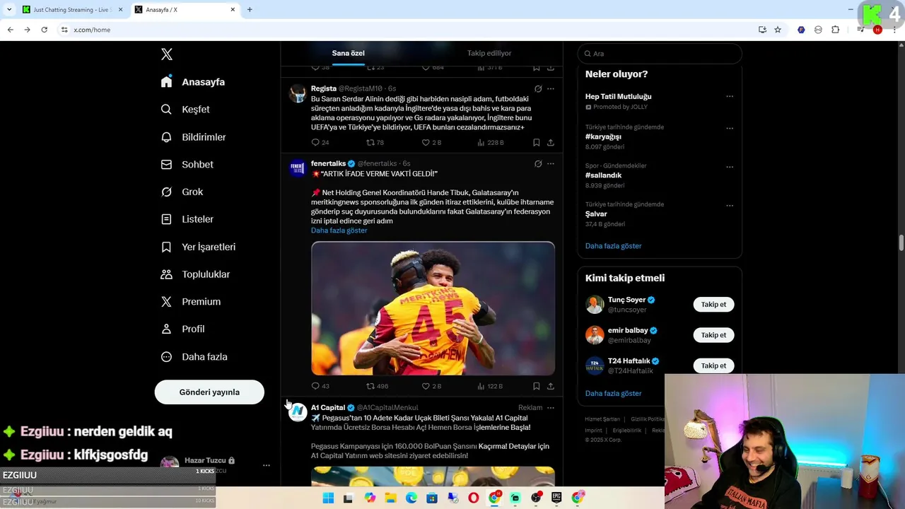This screenshot has width=905, height=509.
Task: Reply to the fenertalks post
Action: click(320, 386)
